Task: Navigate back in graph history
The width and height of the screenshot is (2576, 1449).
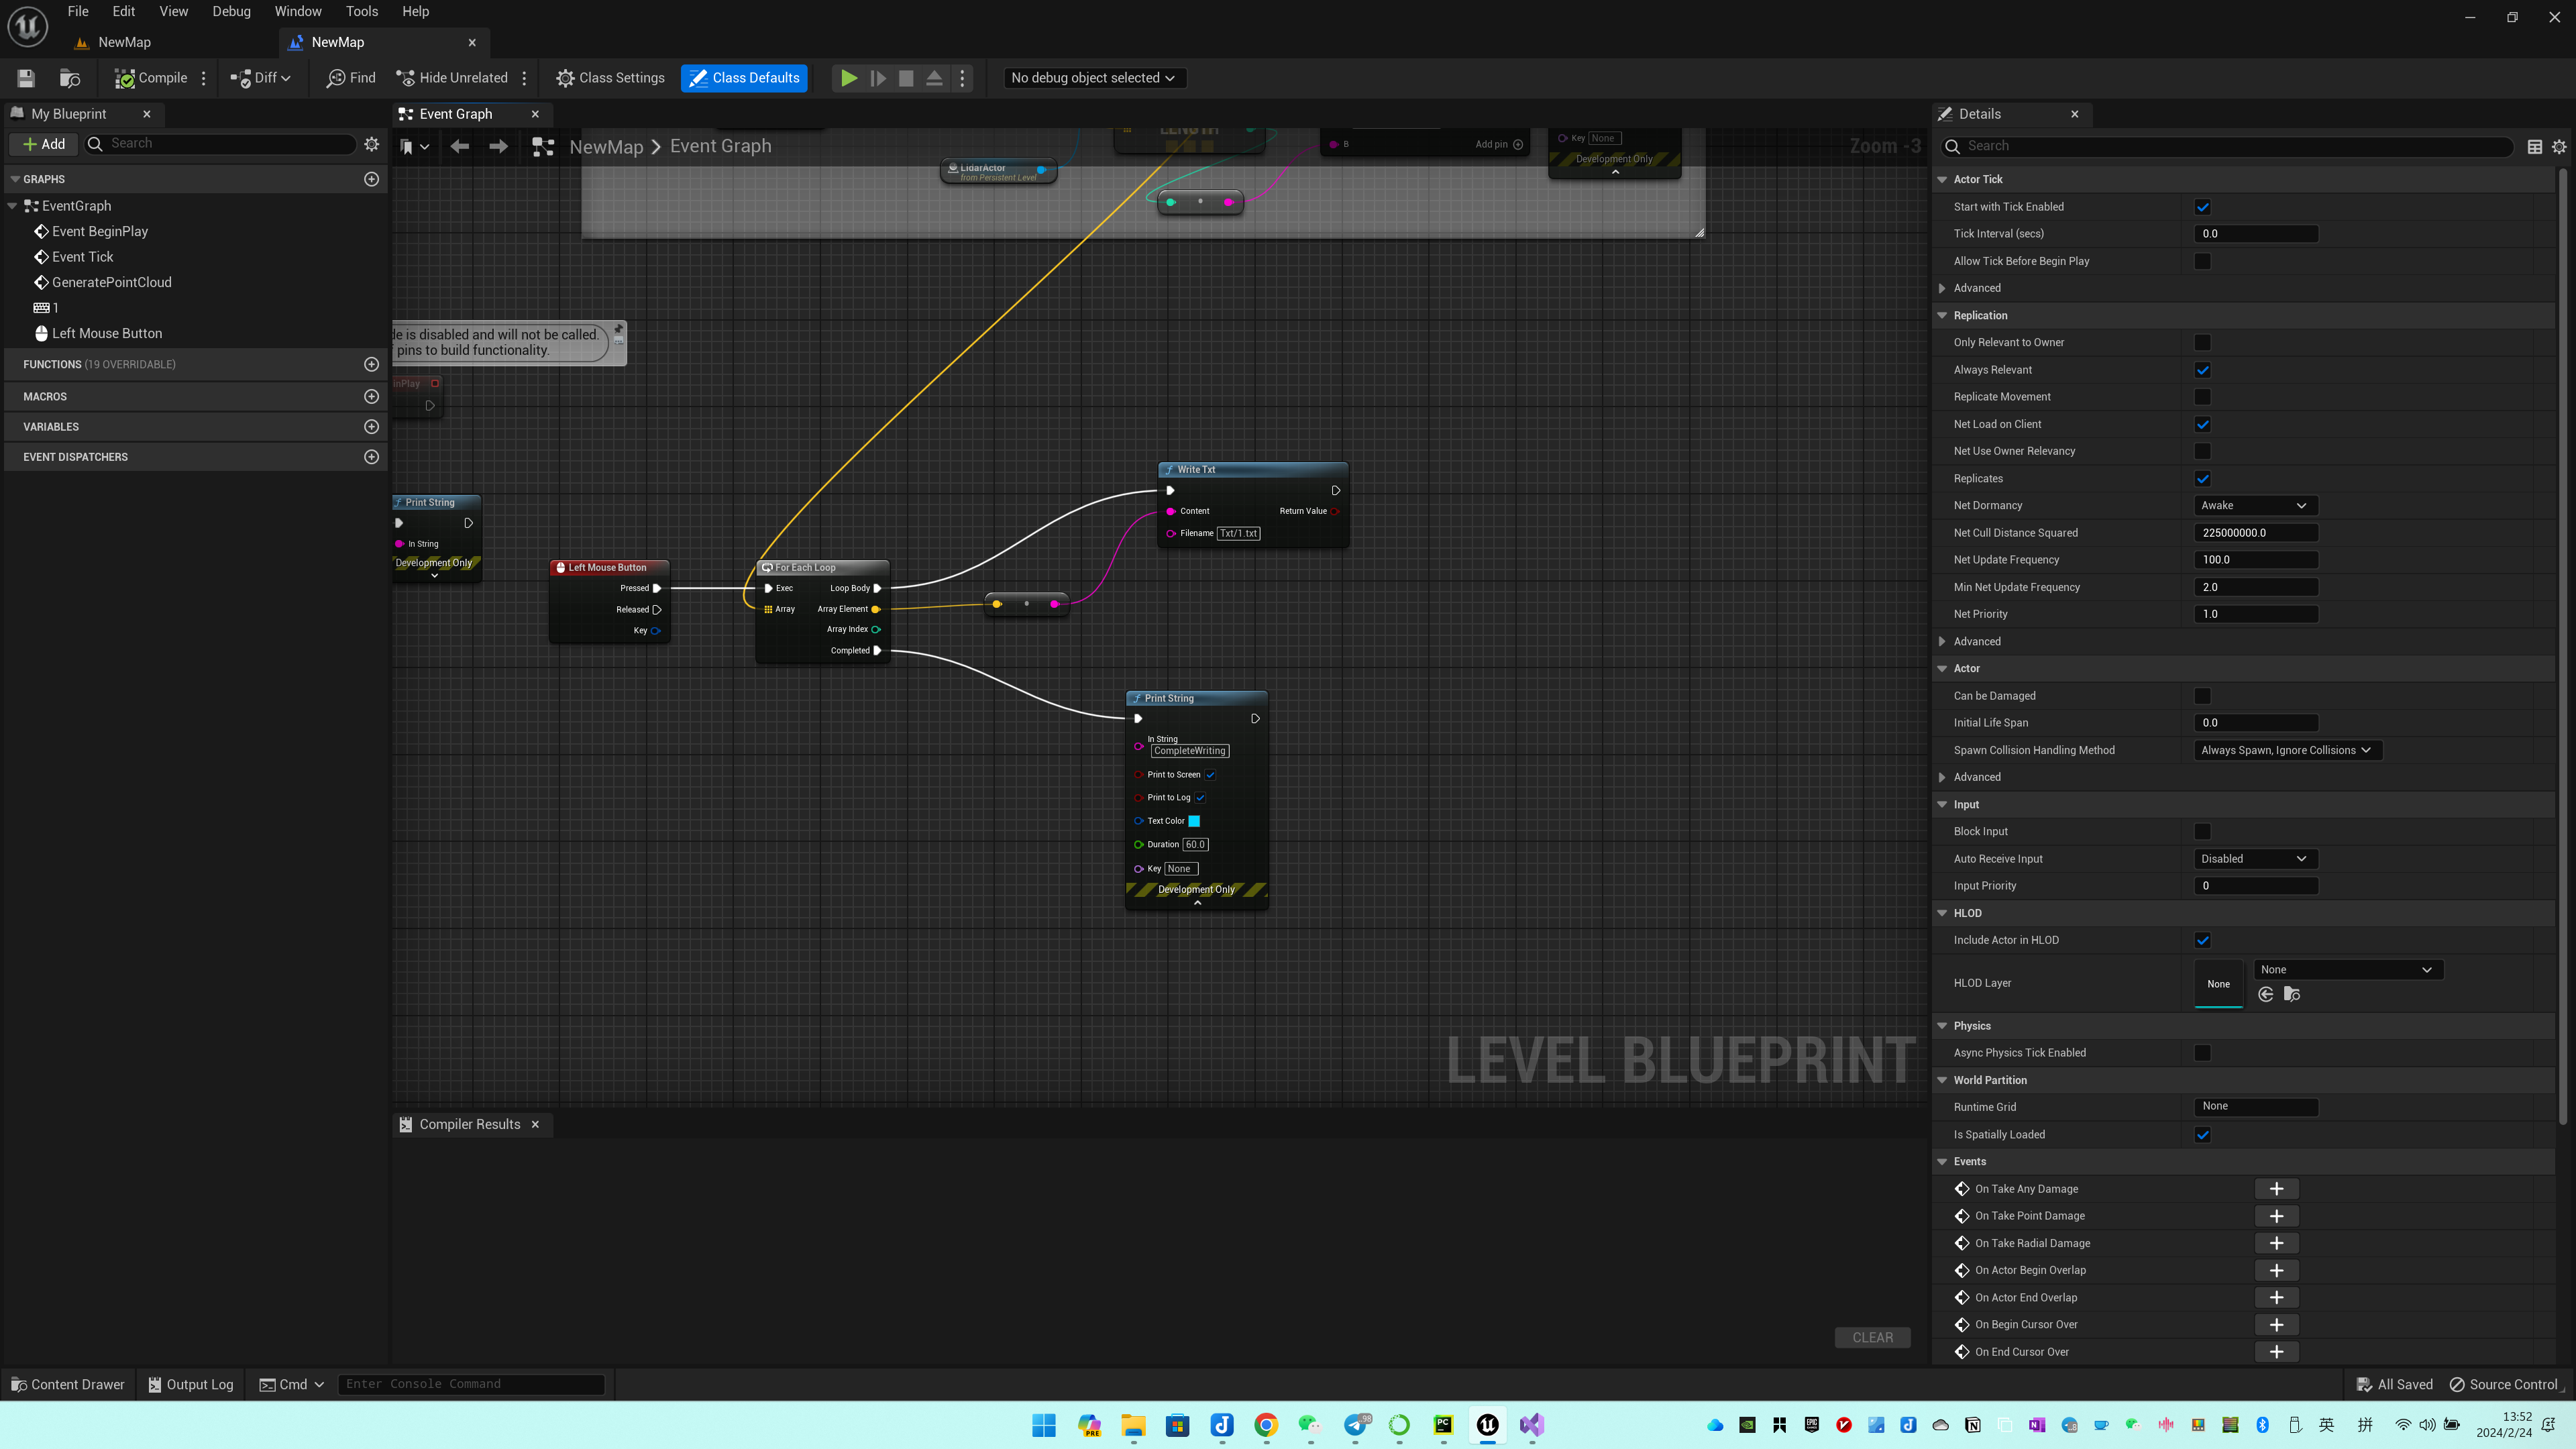Action: click(460, 146)
